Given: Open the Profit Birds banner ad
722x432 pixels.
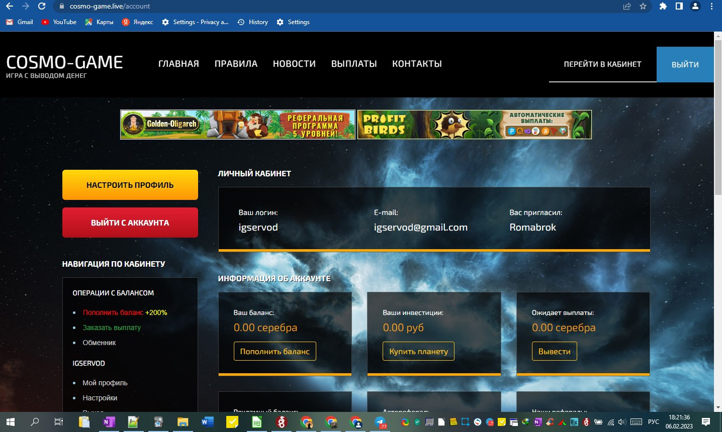Looking at the screenshot, I should tap(475, 125).
